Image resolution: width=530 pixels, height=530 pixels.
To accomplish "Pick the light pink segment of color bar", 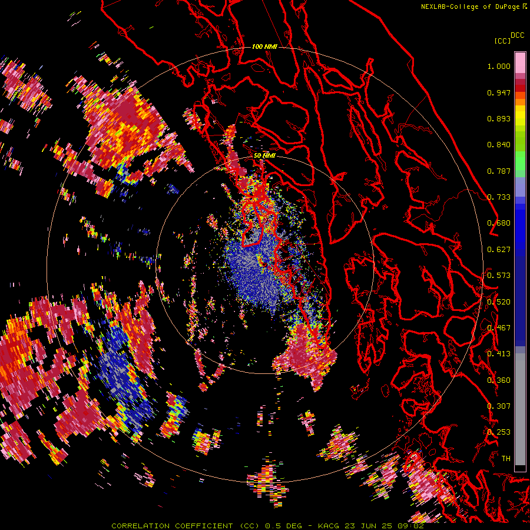I will (520, 62).
